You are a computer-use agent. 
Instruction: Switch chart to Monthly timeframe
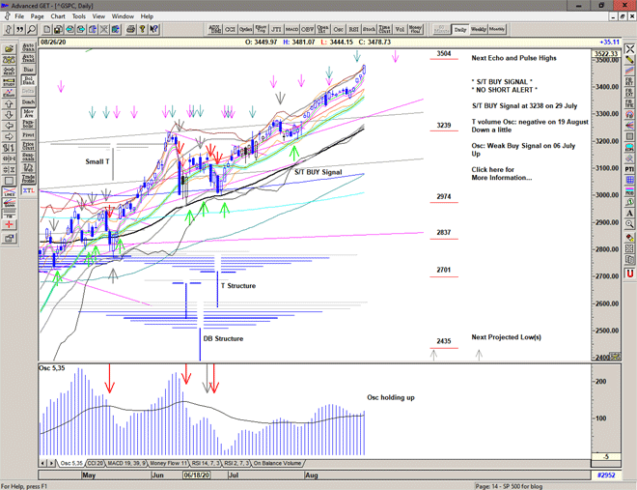point(497,30)
